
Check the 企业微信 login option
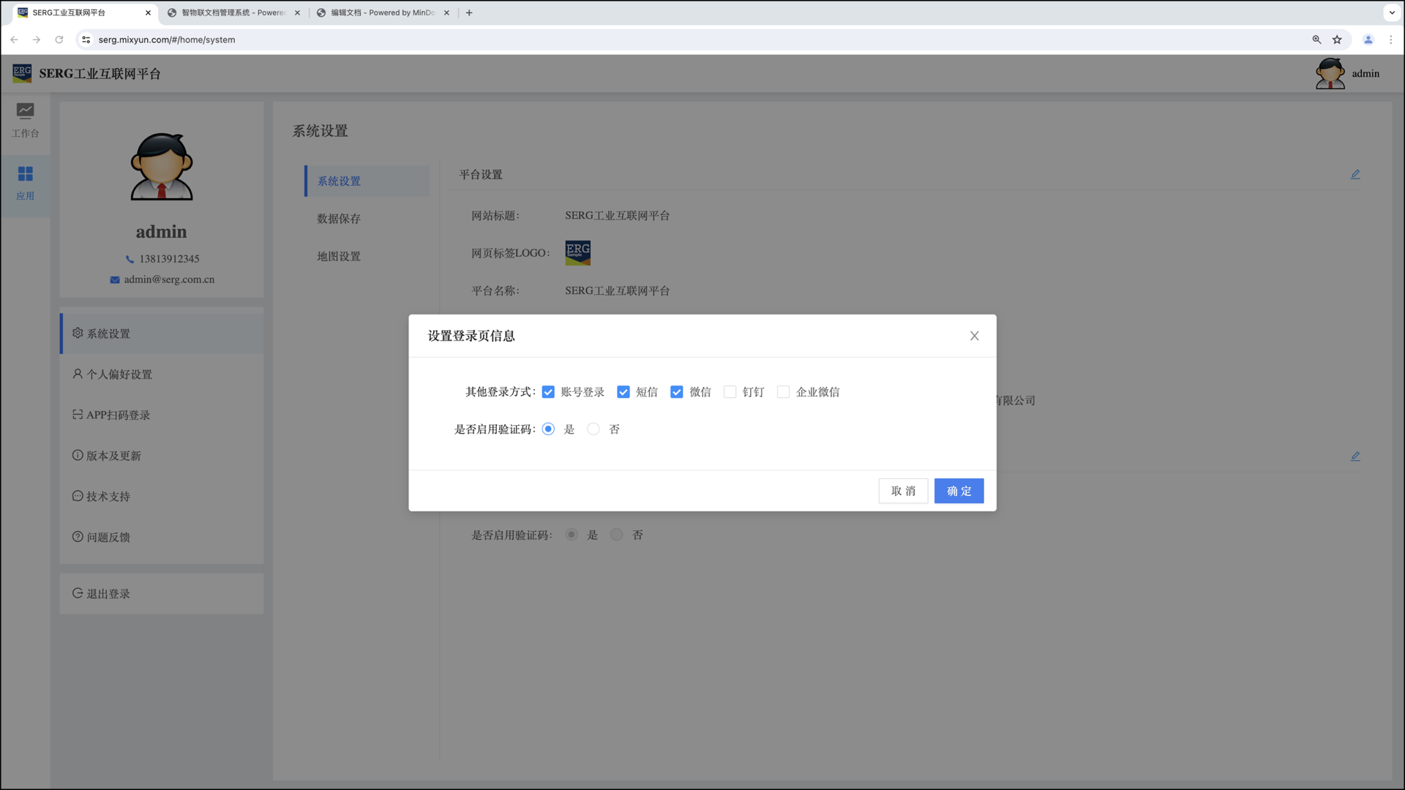(783, 392)
